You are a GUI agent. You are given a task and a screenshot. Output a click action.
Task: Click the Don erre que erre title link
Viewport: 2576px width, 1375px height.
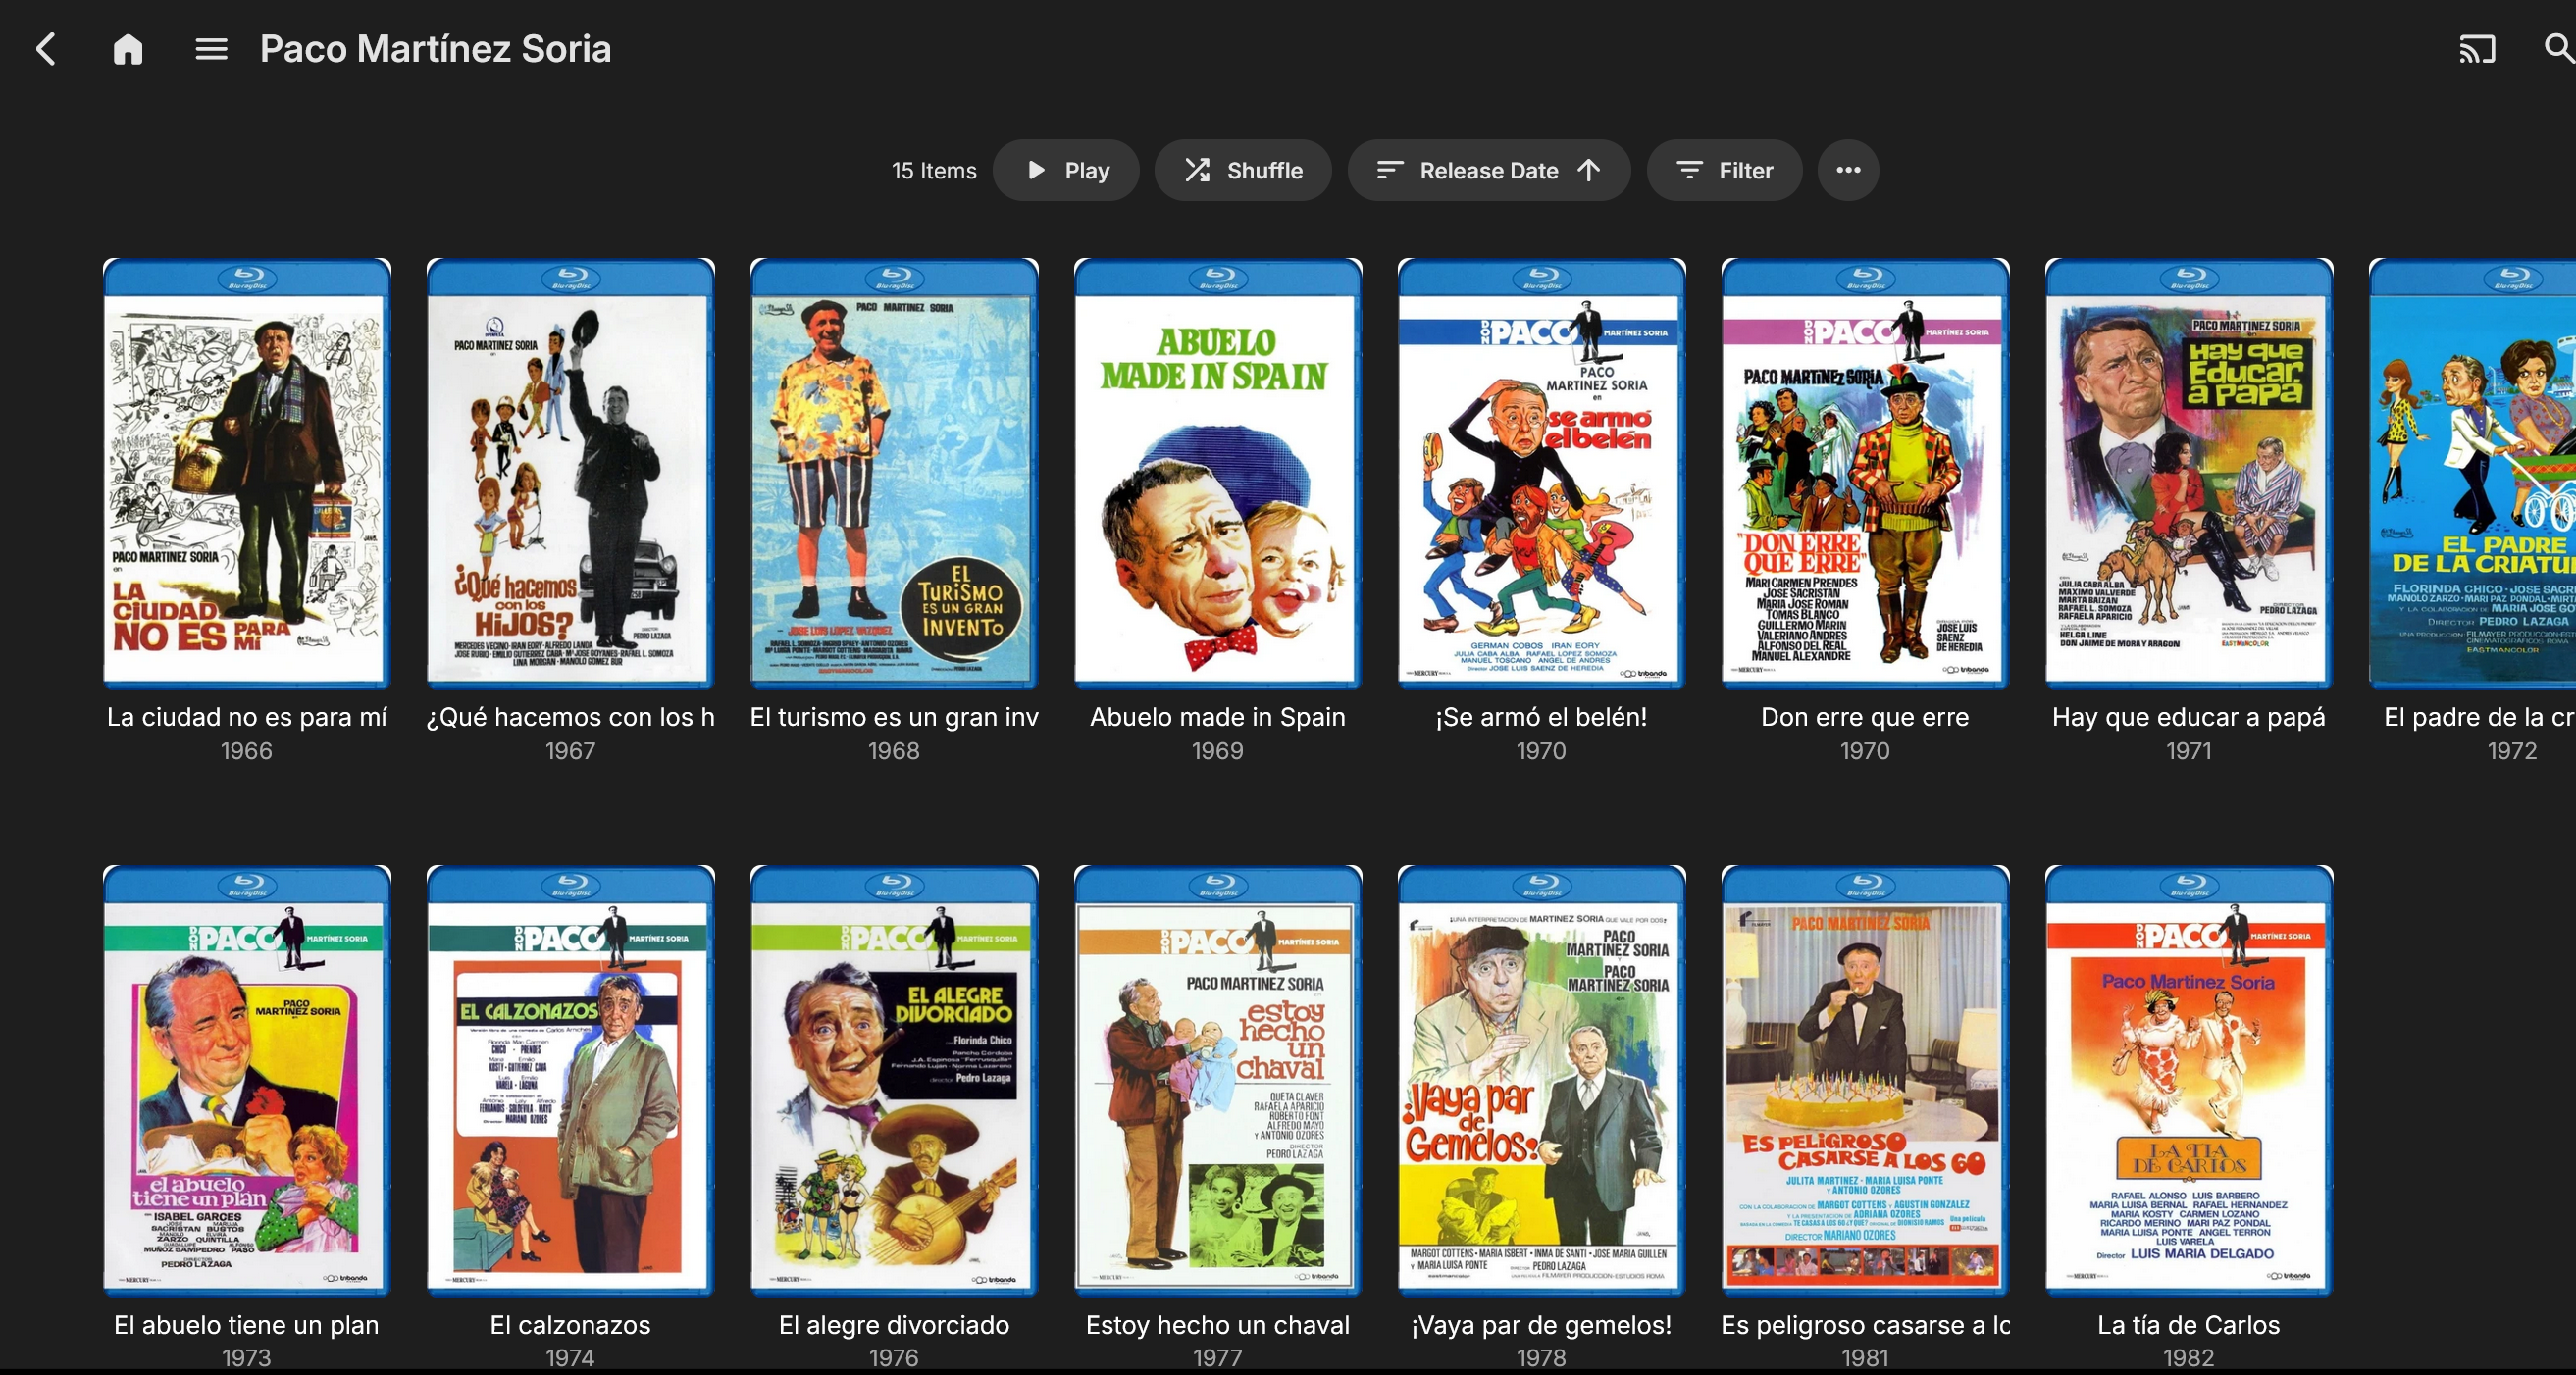pos(1864,717)
